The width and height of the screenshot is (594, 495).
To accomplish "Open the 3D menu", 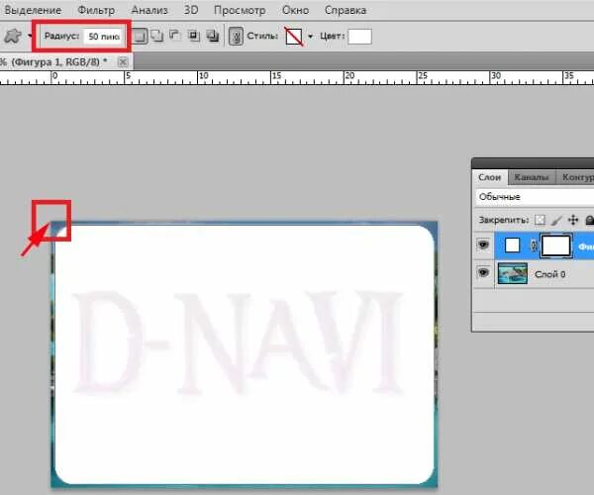I will click(x=191, y=10).
